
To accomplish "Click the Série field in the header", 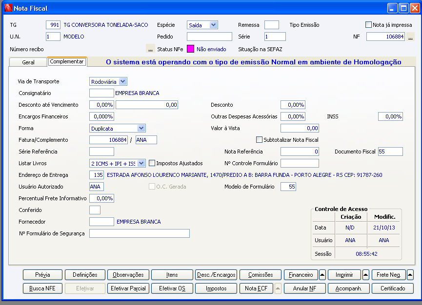I will 275,37.
